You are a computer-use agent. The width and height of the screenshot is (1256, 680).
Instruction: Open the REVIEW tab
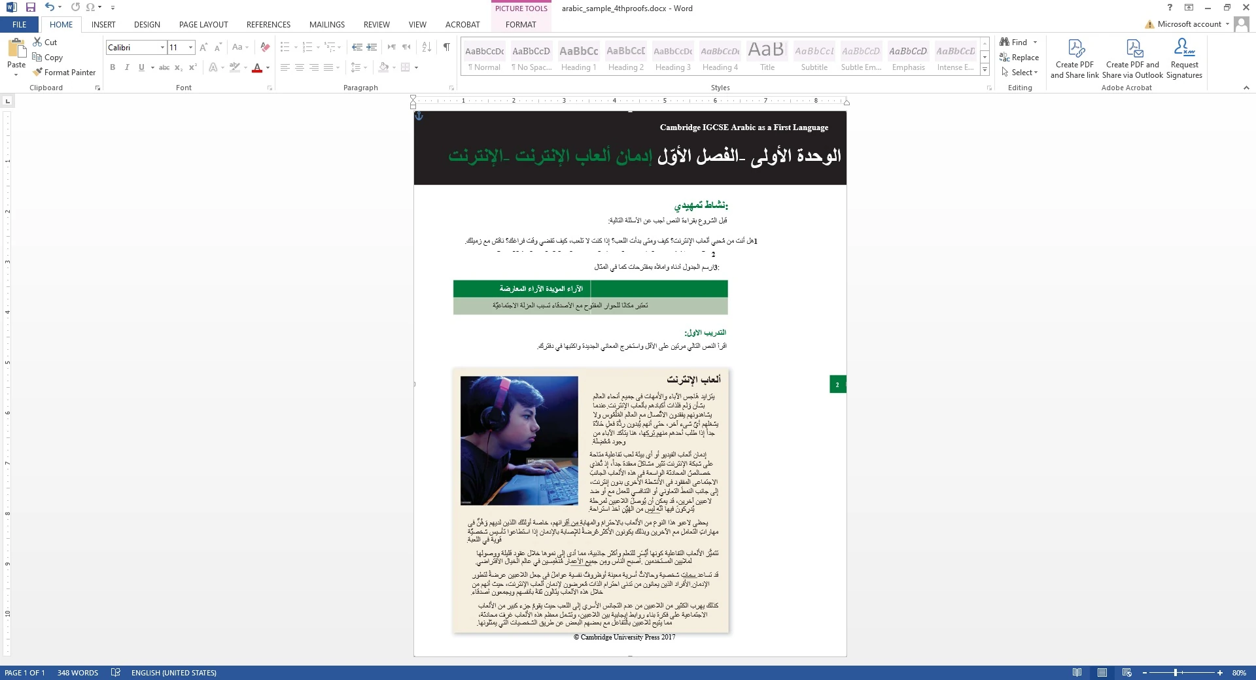(377, 24)
